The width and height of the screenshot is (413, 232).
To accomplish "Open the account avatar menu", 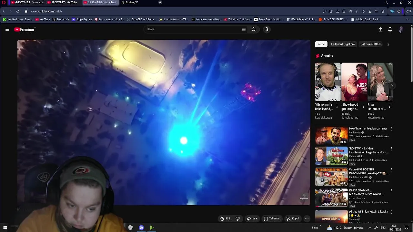I will pyautogui.click(x=401, y=29).
